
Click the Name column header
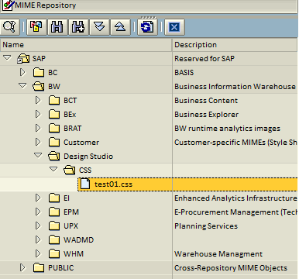pyautogui.click(x=86, y=45)
